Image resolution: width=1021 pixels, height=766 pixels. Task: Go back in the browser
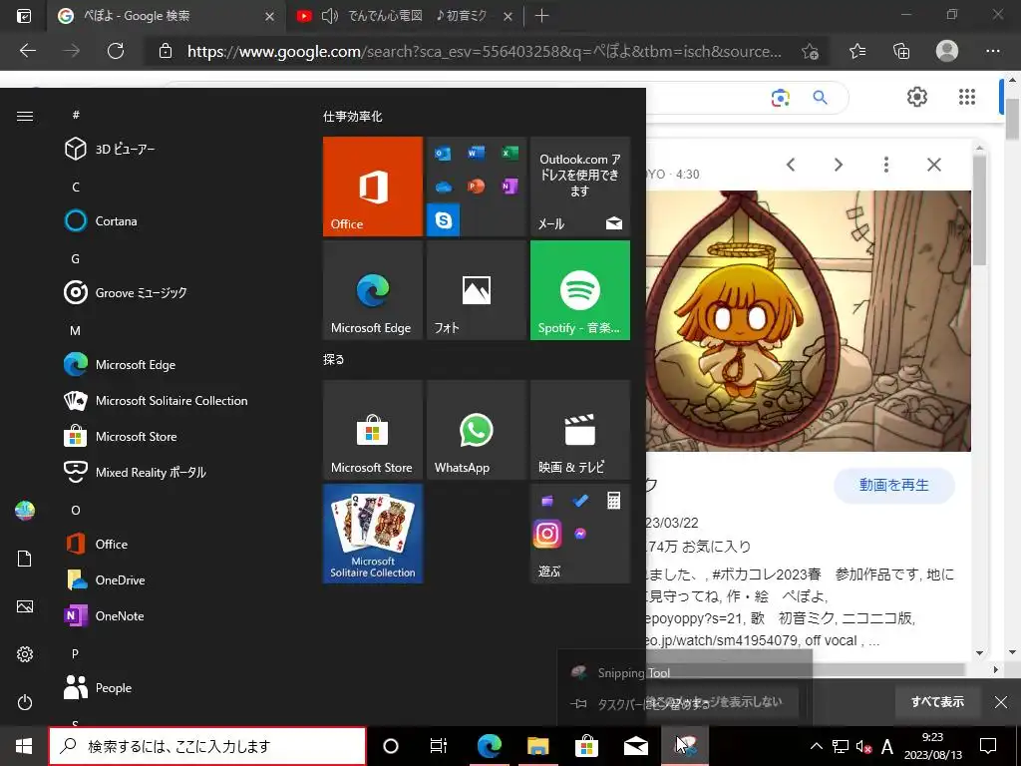coord(27,51)
